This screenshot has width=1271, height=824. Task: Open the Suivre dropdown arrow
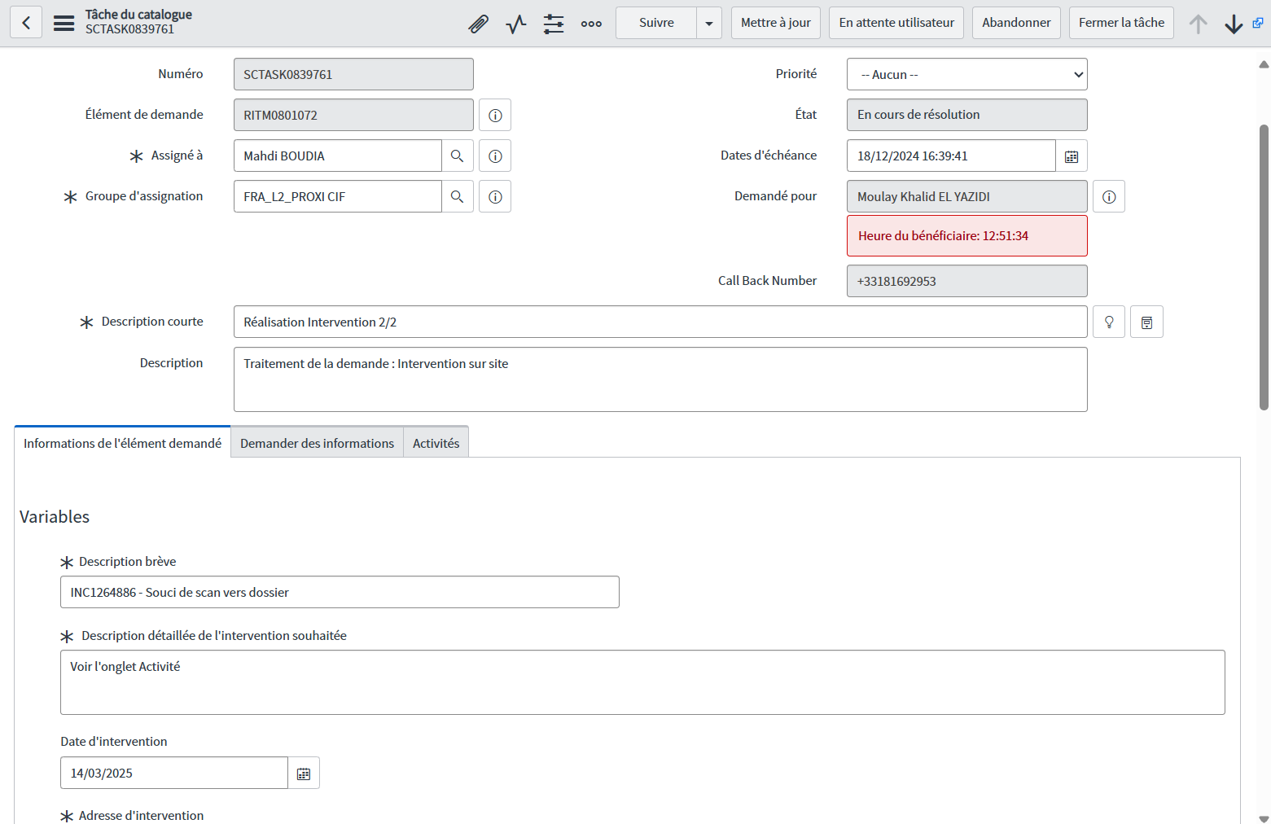click(x=709, y=23)
